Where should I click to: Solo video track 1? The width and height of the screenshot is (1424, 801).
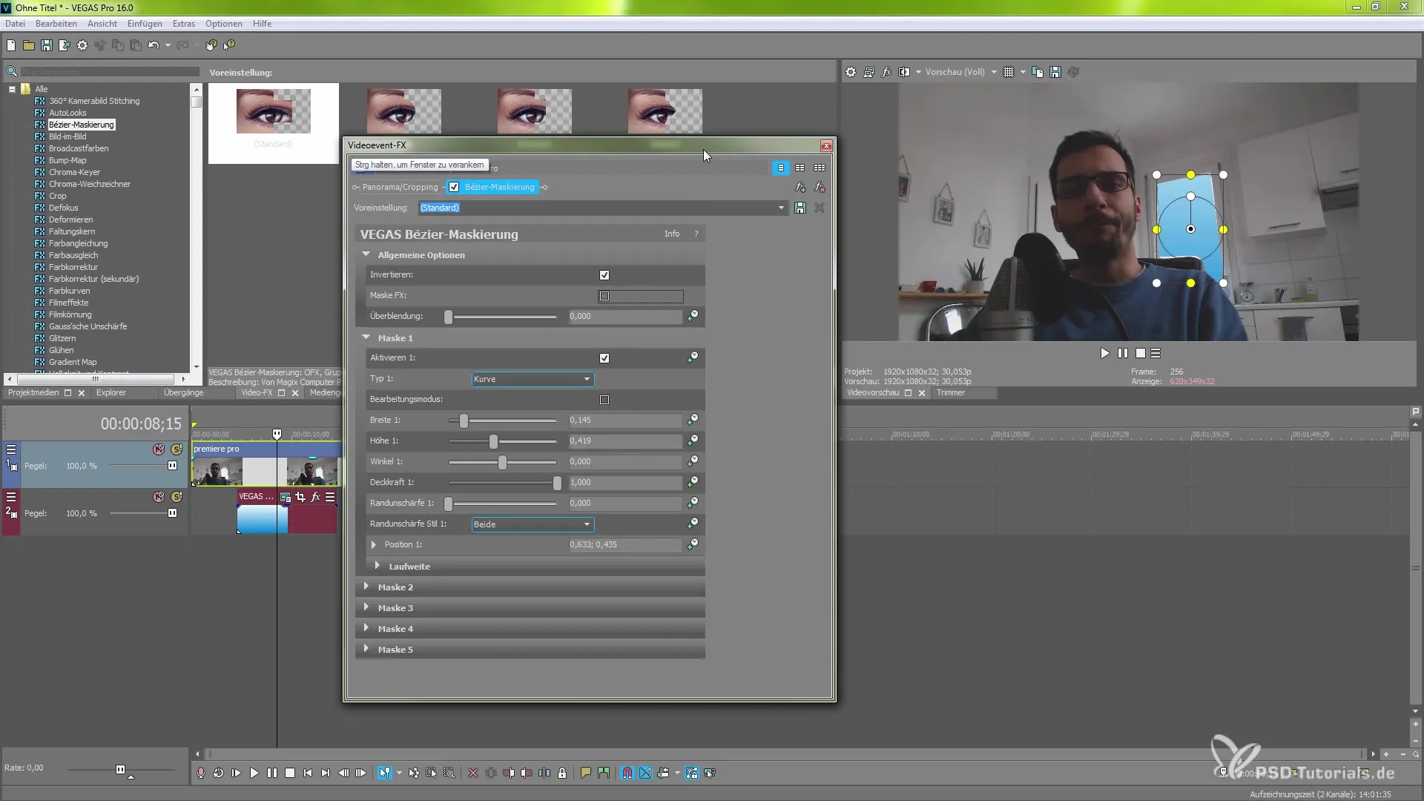177,449
